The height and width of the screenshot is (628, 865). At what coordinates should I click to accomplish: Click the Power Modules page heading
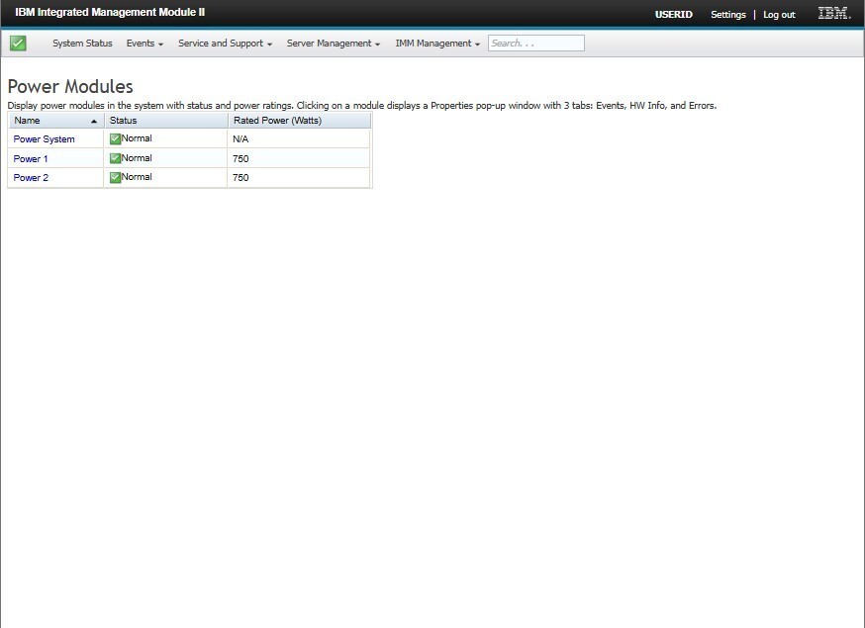70,87
